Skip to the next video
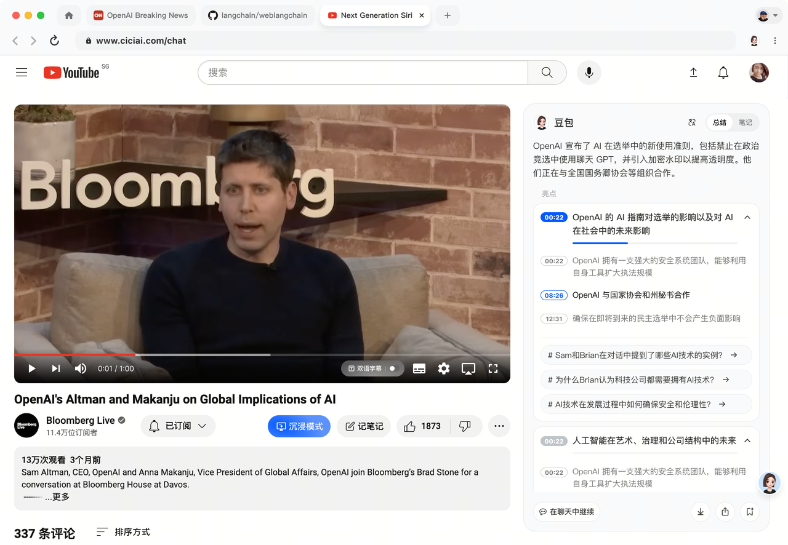 [56, 368]
